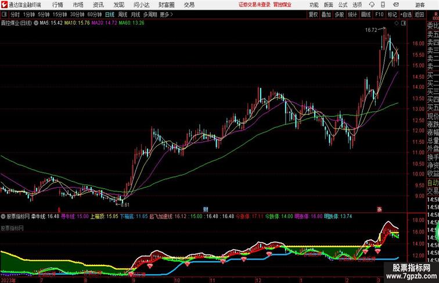Image resolution: width=439 pixels, height=283 pixels.
Task: Open the 行情 menu
Action: click(57, 5)
